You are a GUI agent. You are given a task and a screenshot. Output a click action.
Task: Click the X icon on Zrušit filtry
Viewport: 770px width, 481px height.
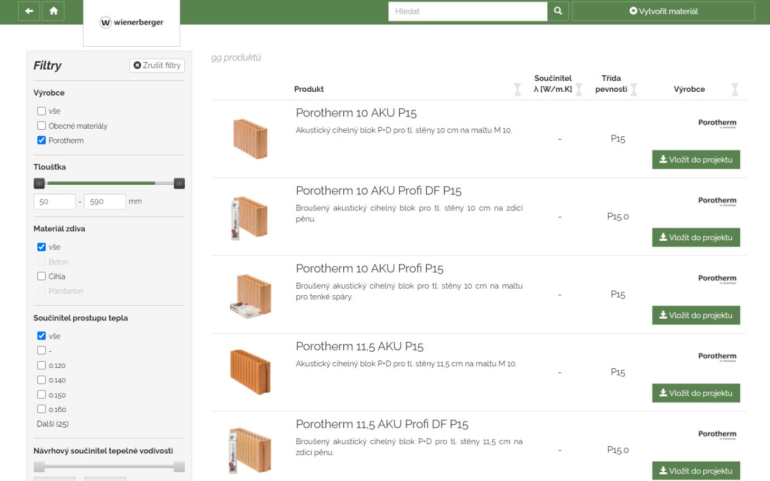(x=137, y=65)
